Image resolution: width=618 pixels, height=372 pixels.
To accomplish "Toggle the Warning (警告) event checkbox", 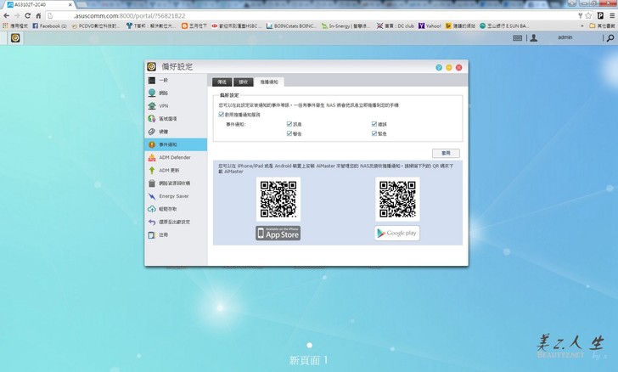I will point(289,133).
